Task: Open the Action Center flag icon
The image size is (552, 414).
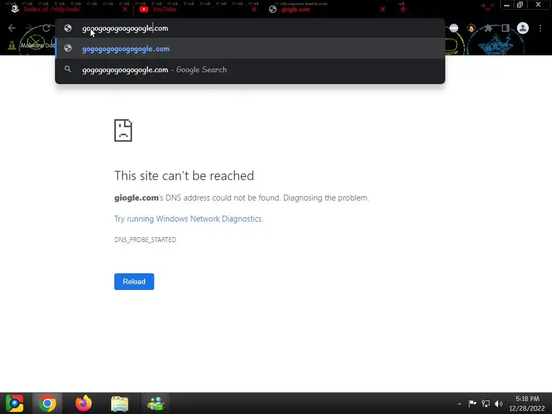Action: [472, 403]
